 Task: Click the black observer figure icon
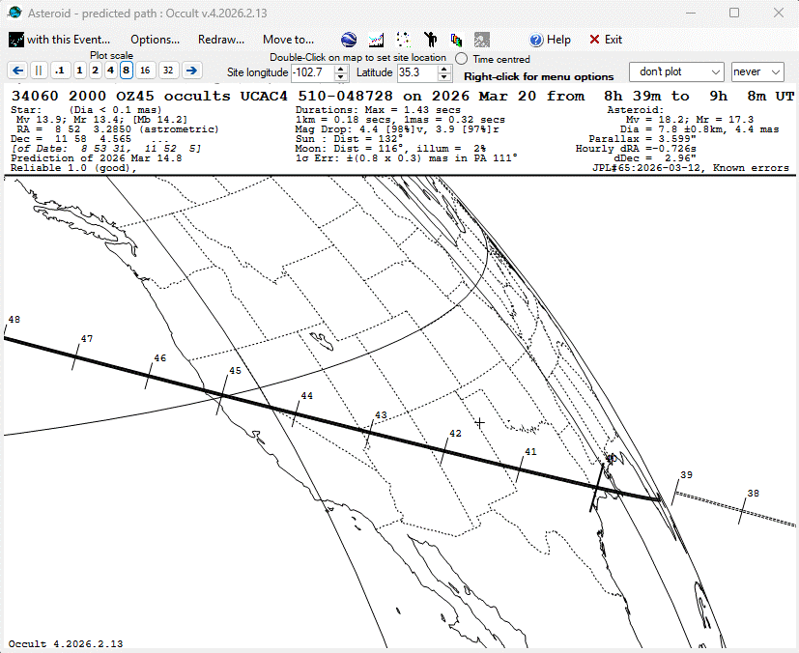pos(431,40)
